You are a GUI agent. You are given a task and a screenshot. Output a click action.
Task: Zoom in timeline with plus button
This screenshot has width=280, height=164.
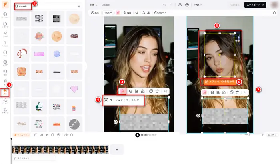262,135
